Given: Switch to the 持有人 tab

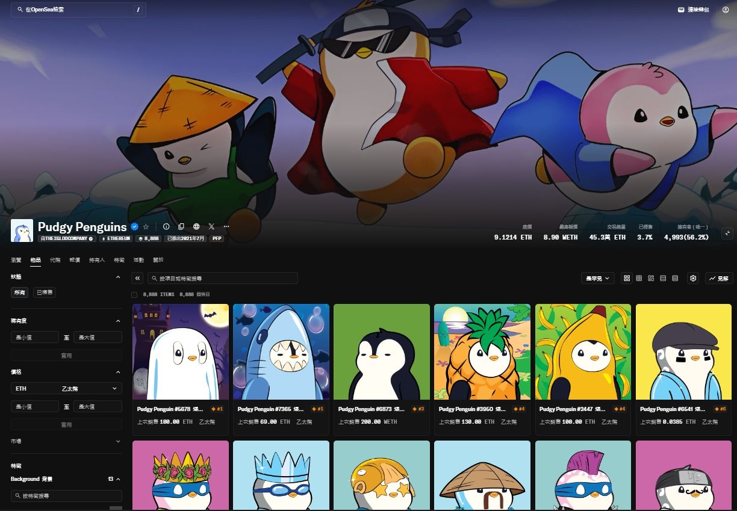Looking at the screenshot, I should pos(97,260).
